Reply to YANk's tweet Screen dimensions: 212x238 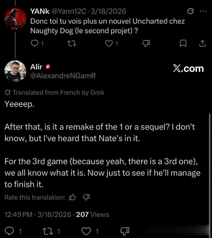coord(35,44)
